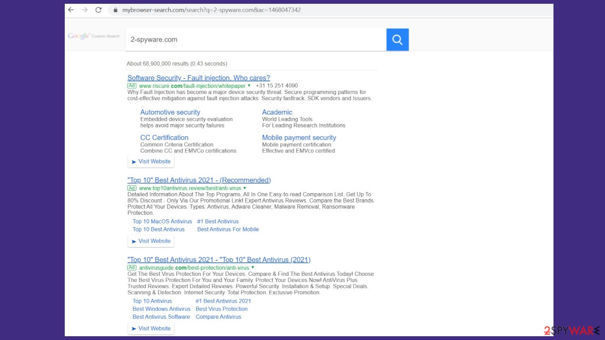Open the Top 10 Best Antivirus sitelink
Screen dimensions: 605x340
click(x=159, y=229)
